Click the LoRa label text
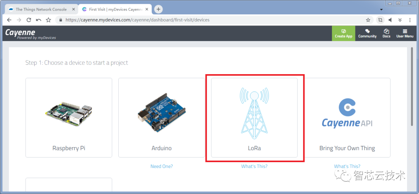 (x=255, y=148)
